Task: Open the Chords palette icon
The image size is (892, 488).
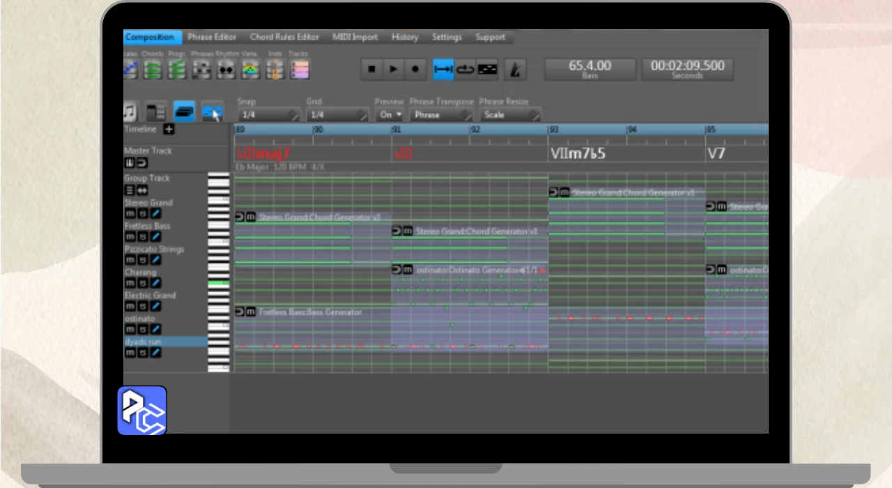Action: pyautogui.click(x=153, y=69)
